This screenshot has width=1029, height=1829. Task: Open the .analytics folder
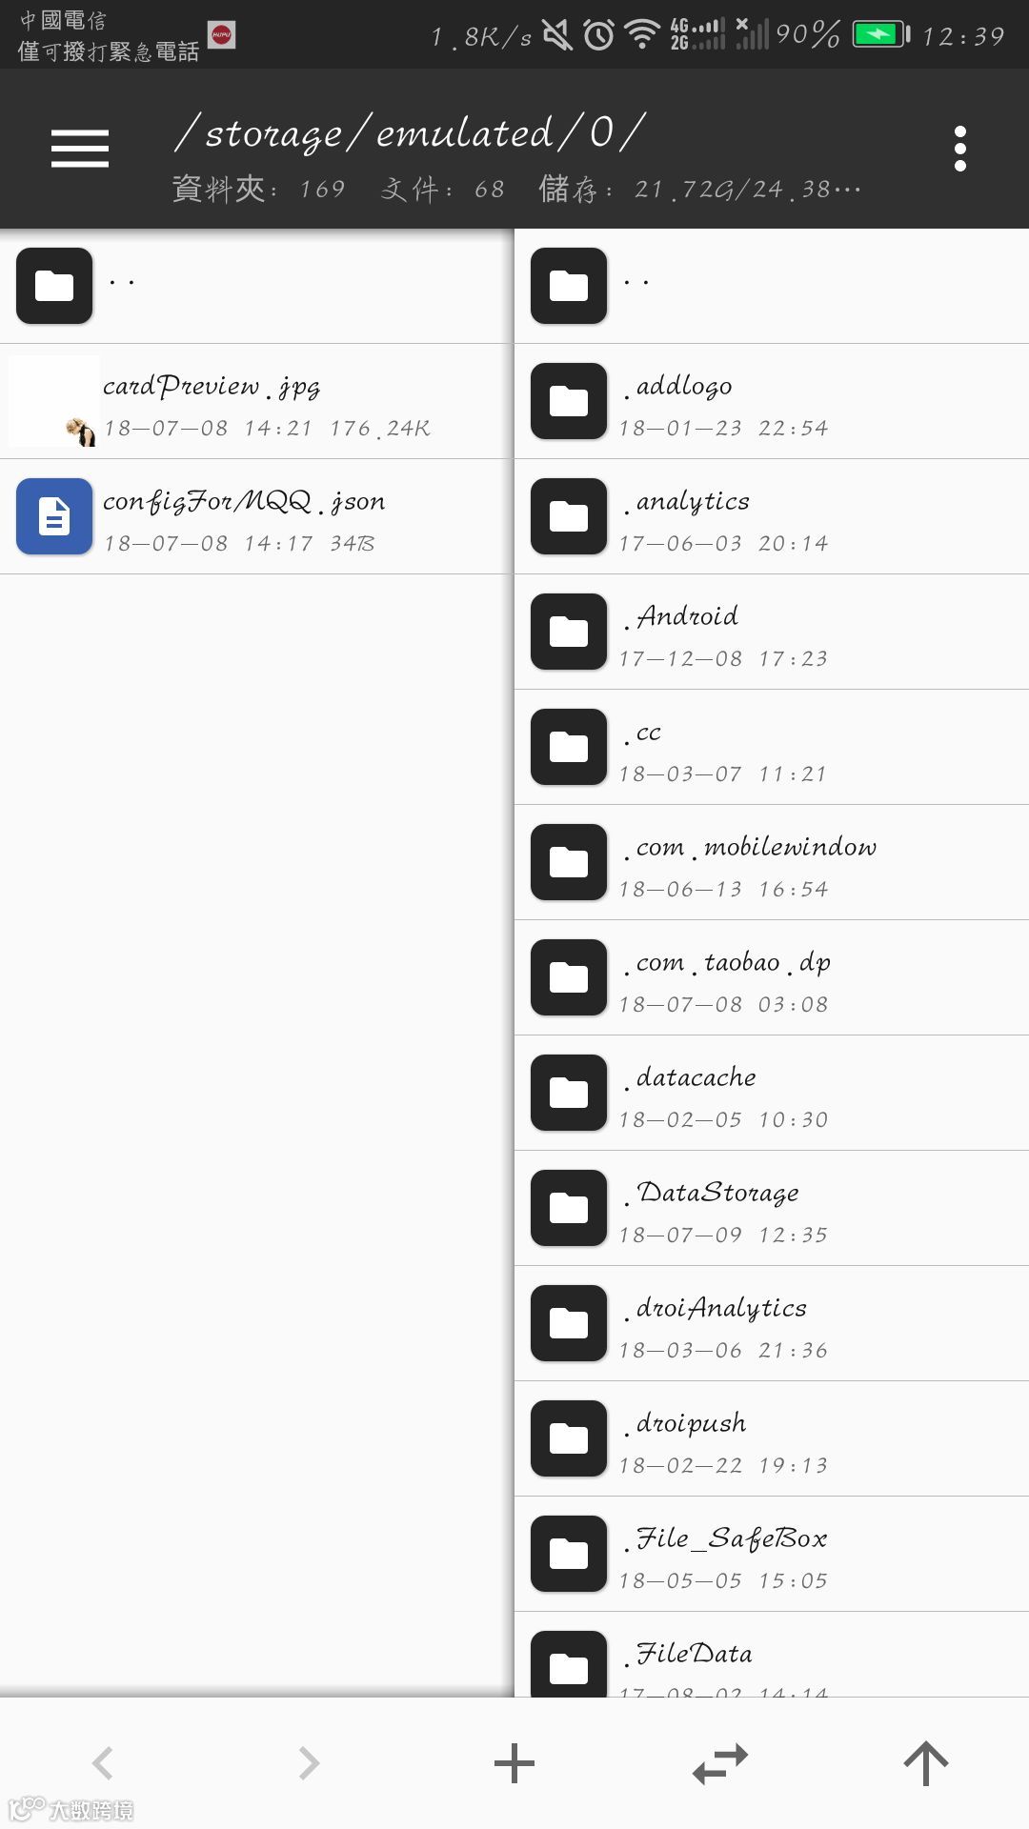(772, 516)
